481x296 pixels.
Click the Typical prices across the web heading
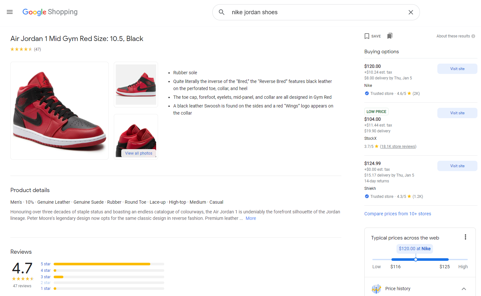(405, 238)
